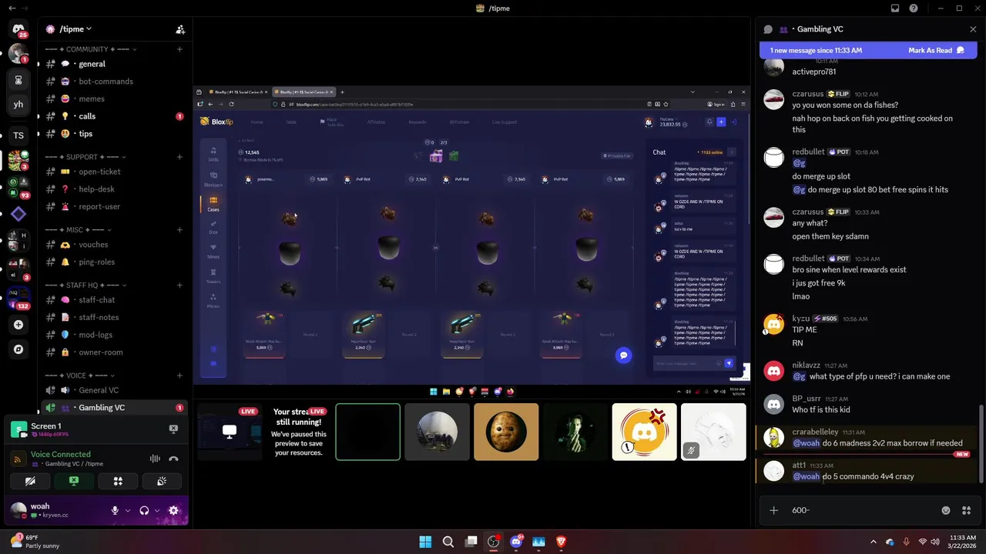
Task: Open the soundboard button
Action: click(162, 481)
